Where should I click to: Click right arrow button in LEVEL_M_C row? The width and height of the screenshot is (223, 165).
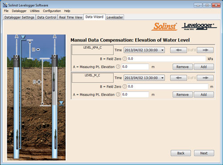coord(205,78)
